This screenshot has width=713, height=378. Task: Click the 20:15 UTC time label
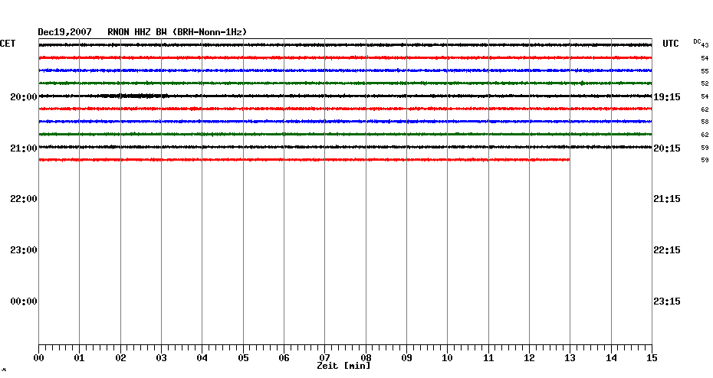667,148
